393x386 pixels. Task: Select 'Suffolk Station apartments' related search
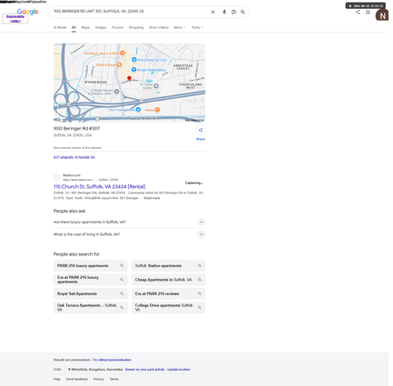tap(168, 266)
